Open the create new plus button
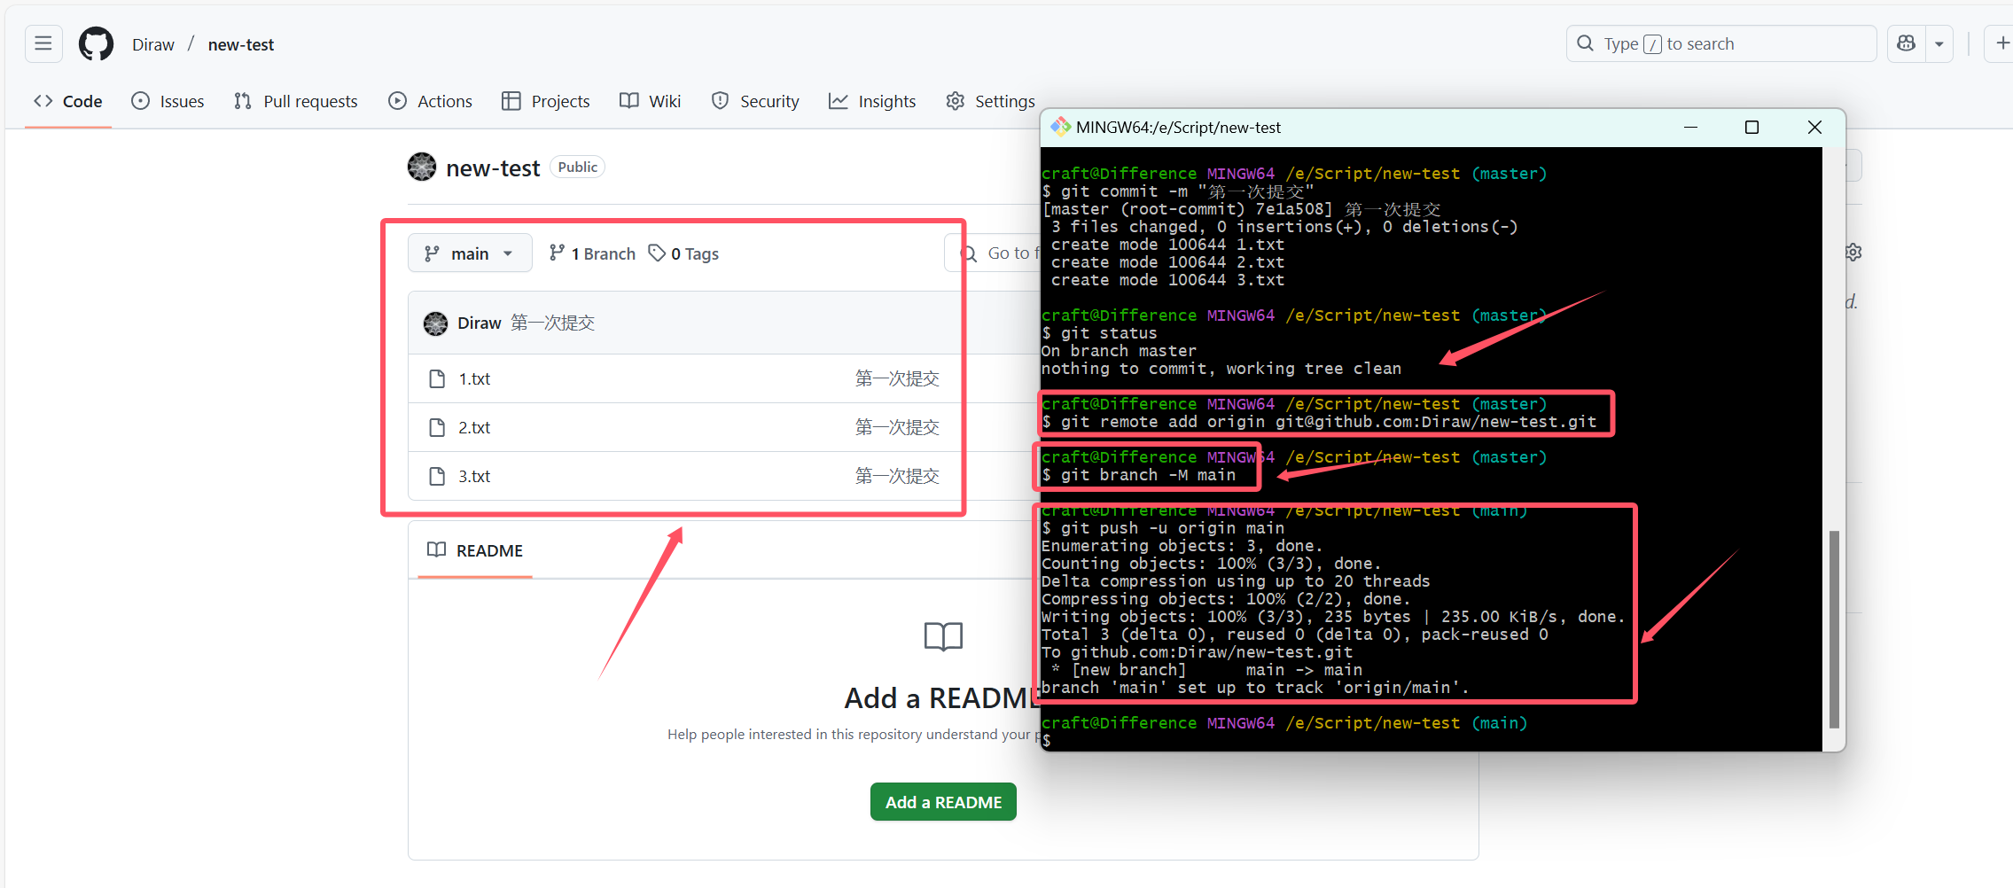Viewport: 2013px width, 888px height. [x=2001, y=43]
